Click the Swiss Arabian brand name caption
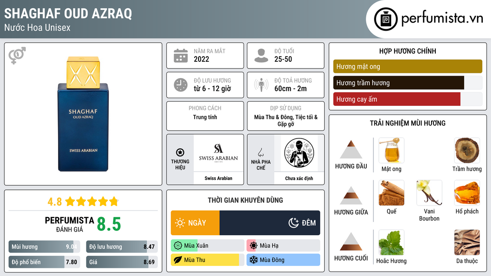 [218, 178]
